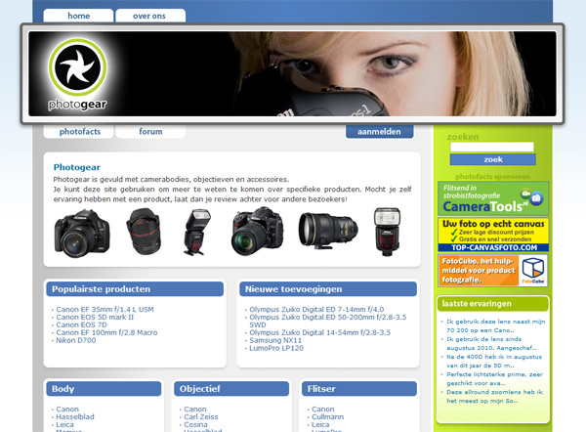The width and height of the screenshot is (586, 432).
Task: Open Canon EOS 5D mark II link
Action: 95,318
